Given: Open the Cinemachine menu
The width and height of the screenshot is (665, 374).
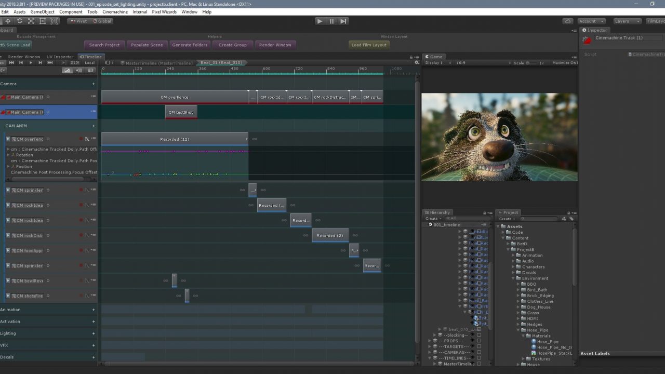Looking at the screenshot, I should [115, 11].
